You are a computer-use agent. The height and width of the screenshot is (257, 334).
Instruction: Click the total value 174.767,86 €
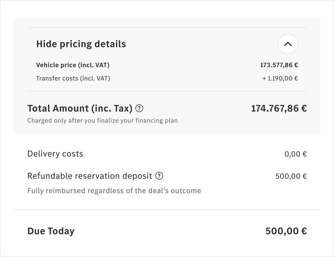coord(279,108)
